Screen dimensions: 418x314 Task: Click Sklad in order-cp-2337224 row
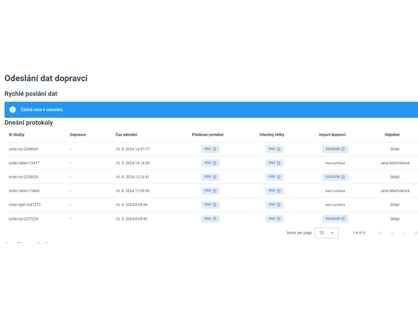395,219
